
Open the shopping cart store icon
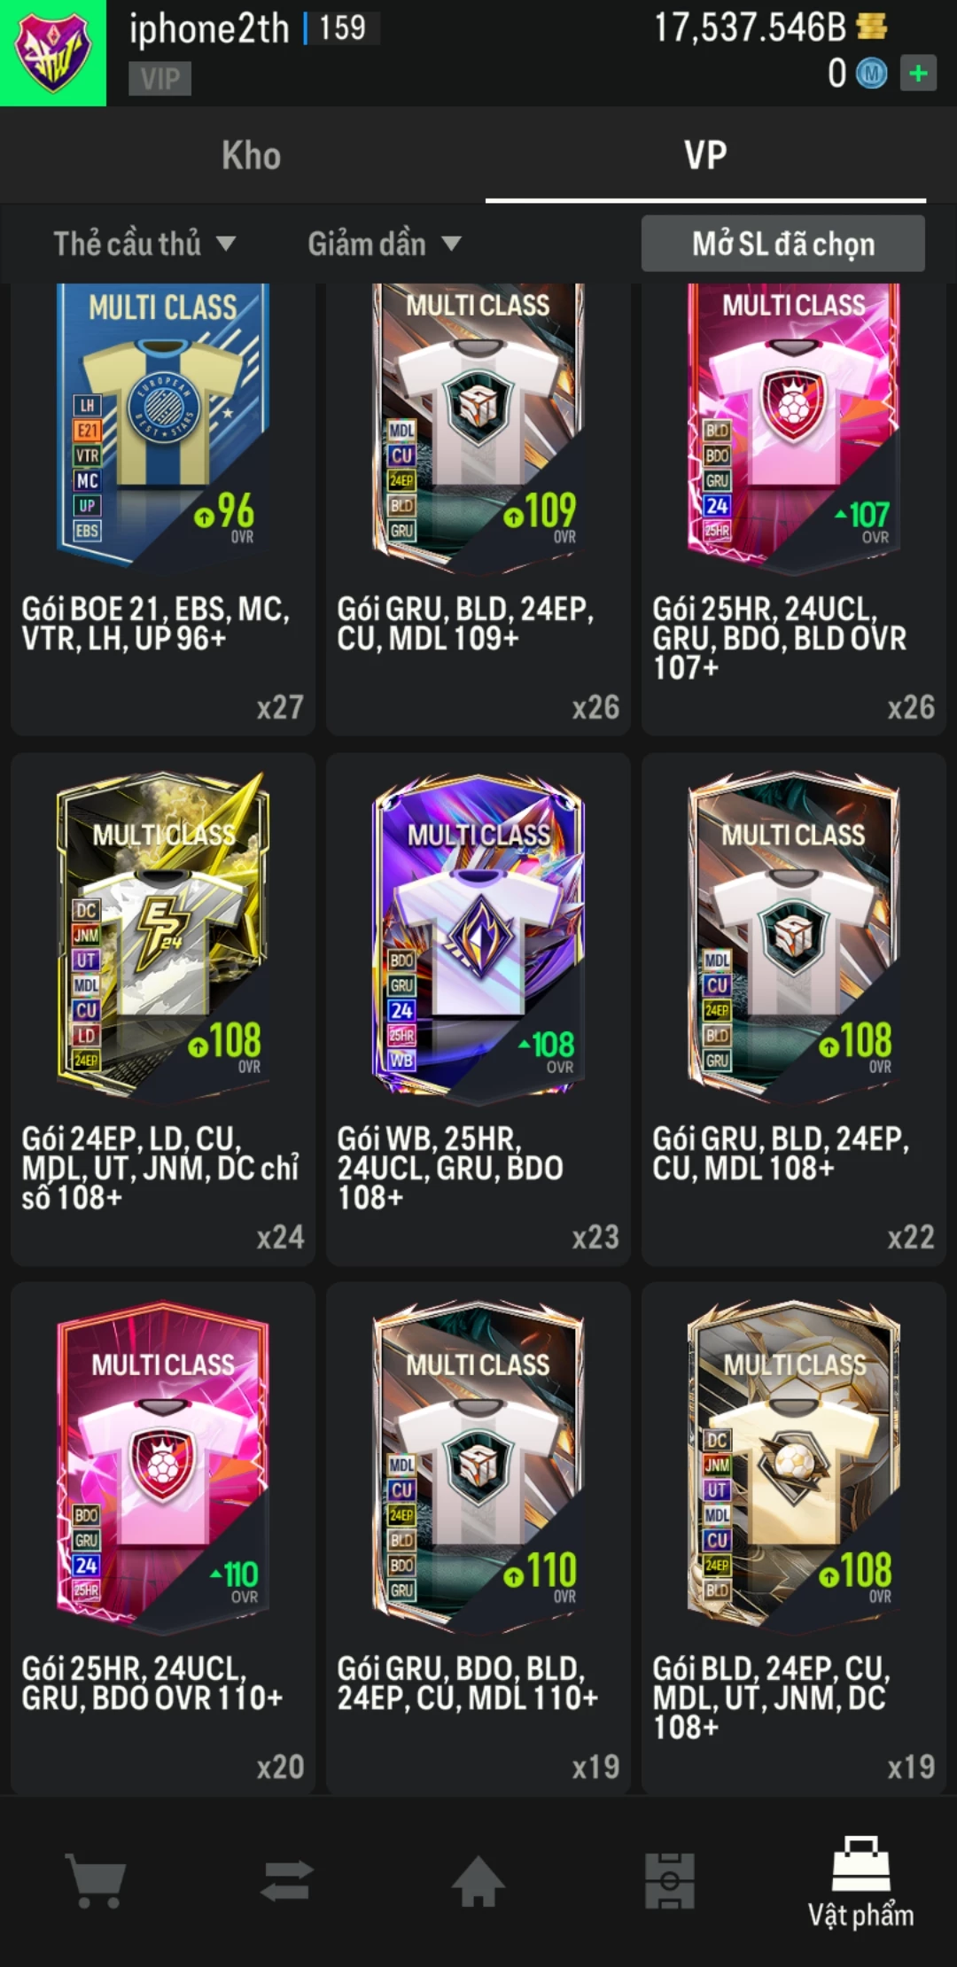click(96, 1880)
